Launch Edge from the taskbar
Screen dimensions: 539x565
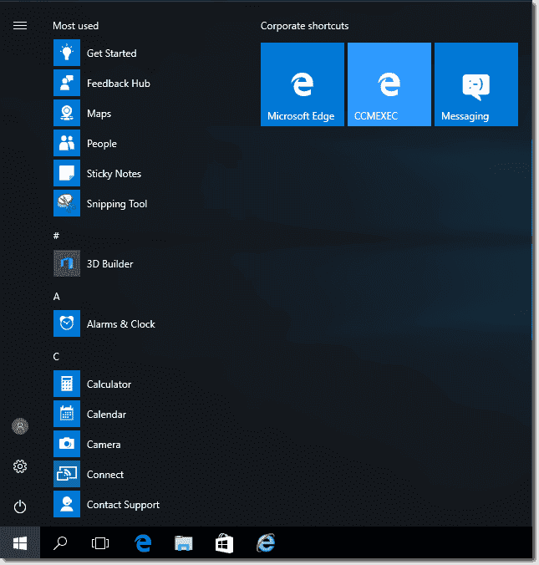(x=143, y=543)
